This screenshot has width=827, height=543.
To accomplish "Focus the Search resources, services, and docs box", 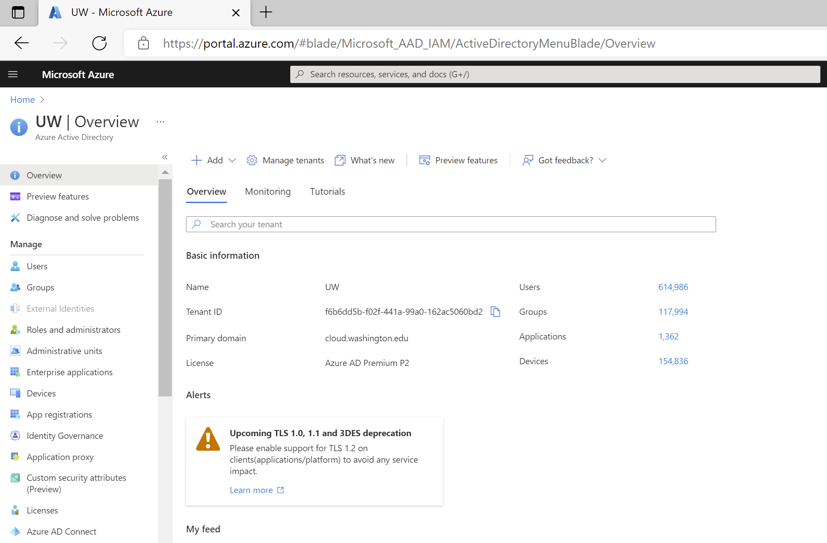I will pyautogui.click(x=555, y=74).
